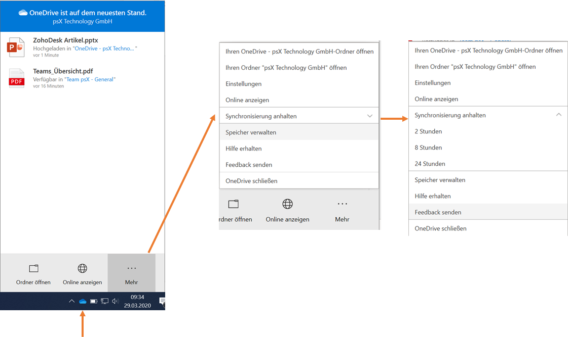
Task: Click the folder icon in the middle panel footer
Action: [x=233, y=204]
